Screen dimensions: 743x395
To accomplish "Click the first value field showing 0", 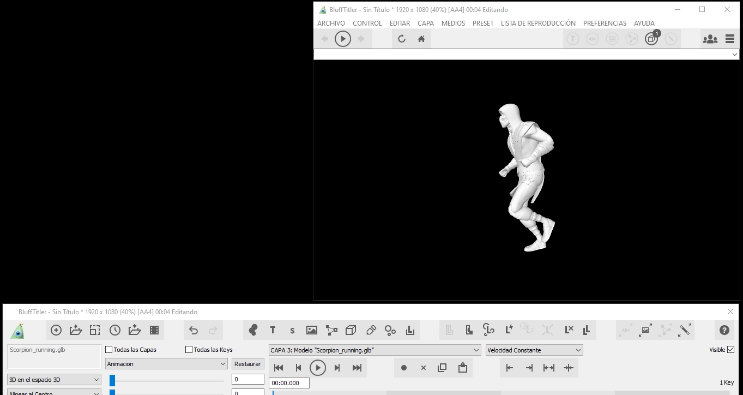I will click(x=248, y=379).
